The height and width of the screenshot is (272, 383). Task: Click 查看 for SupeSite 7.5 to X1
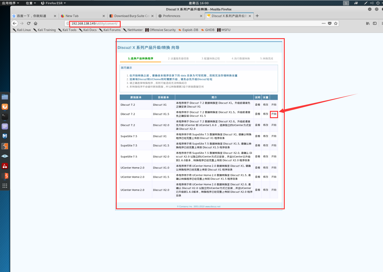point(257,136)
